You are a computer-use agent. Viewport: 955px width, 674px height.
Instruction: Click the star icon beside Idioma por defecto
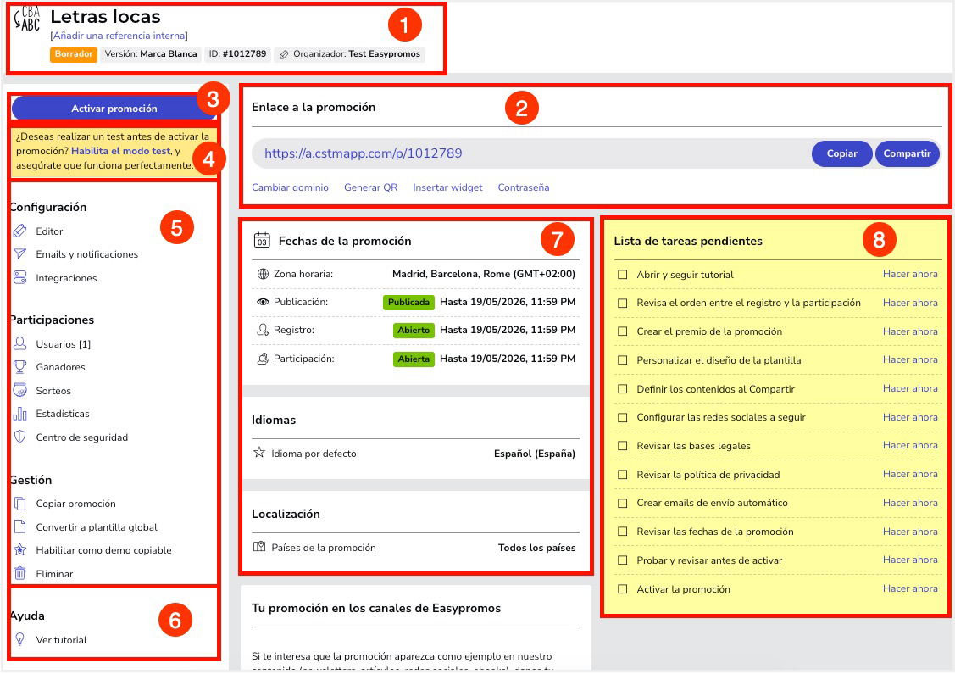(x=259, y=453)
